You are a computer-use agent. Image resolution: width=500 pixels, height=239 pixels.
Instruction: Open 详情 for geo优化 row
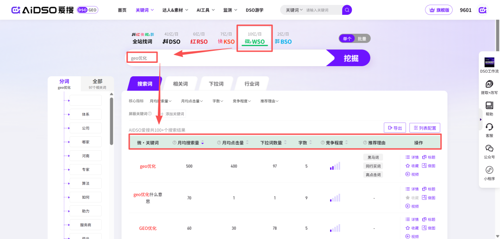(x=412, y=157)
